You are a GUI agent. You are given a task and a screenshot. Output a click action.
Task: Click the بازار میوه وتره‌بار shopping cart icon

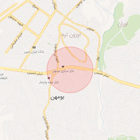coord(49,78)
